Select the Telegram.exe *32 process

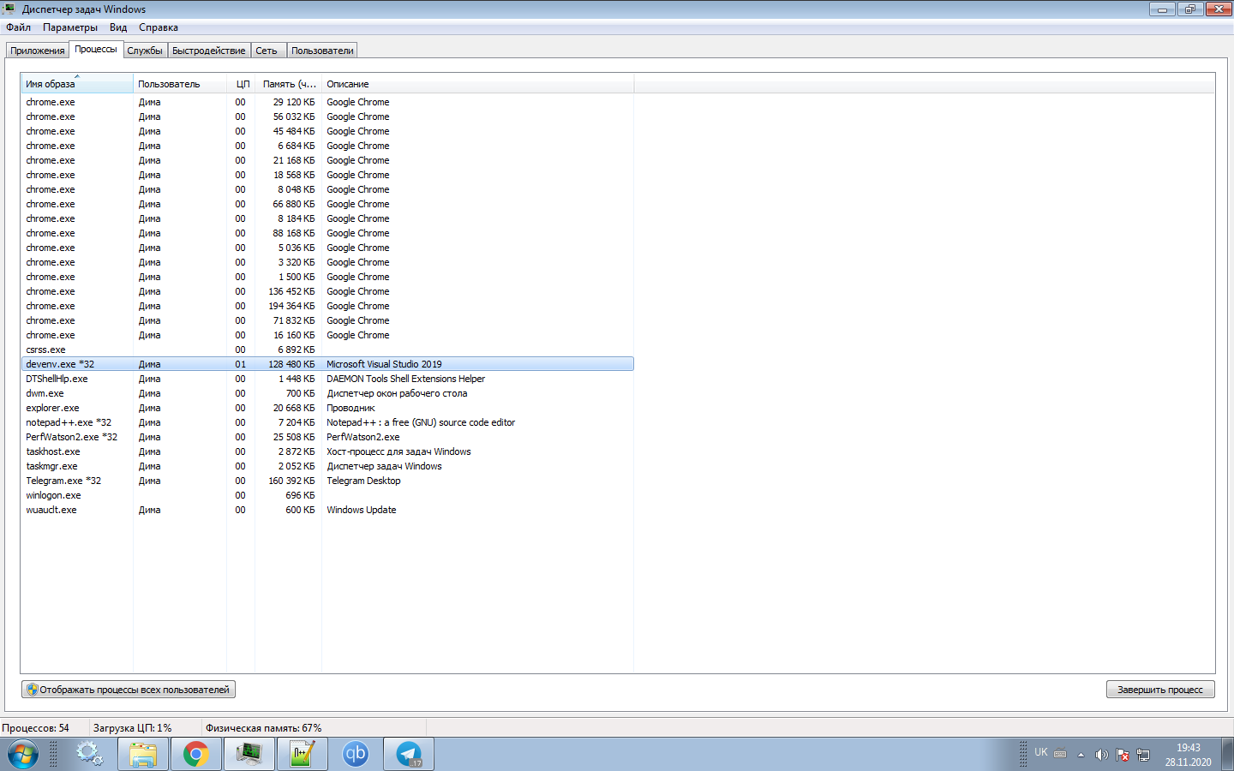pos(327,481)
